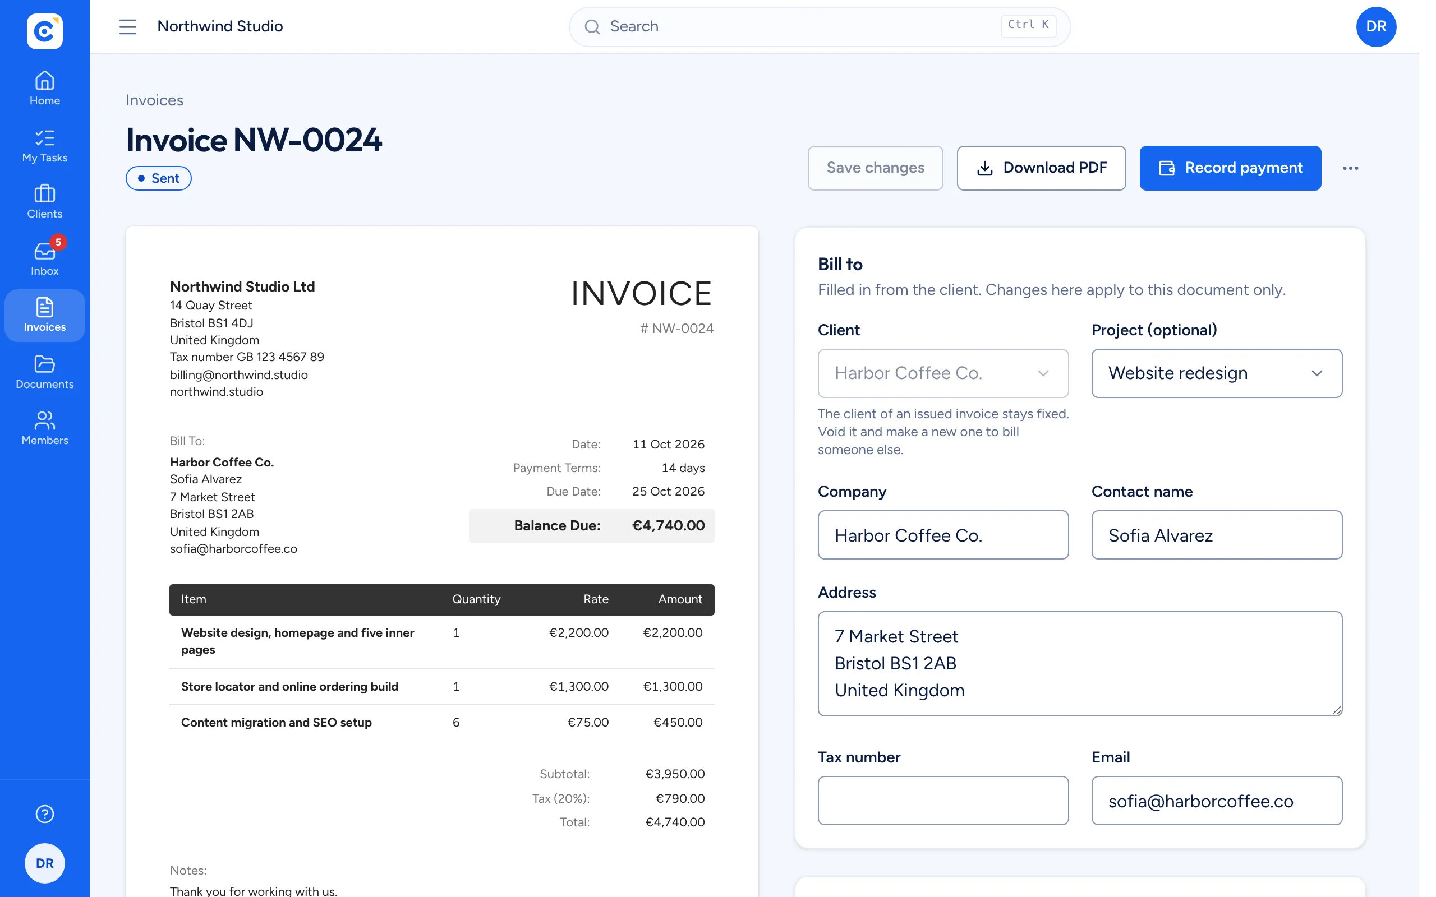Click billing@northwind.studio in the invoice
The width and height of the screenshot is (1436, 897).
coord(238,375)
